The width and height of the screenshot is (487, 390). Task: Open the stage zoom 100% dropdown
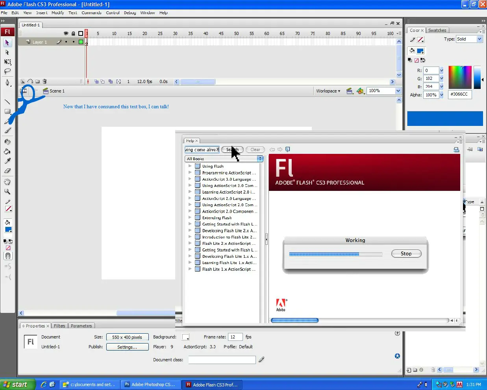pos(398,91)
